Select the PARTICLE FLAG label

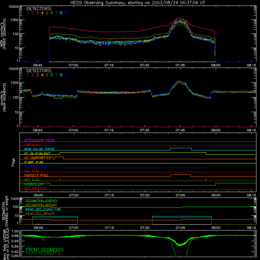[36, 175]
